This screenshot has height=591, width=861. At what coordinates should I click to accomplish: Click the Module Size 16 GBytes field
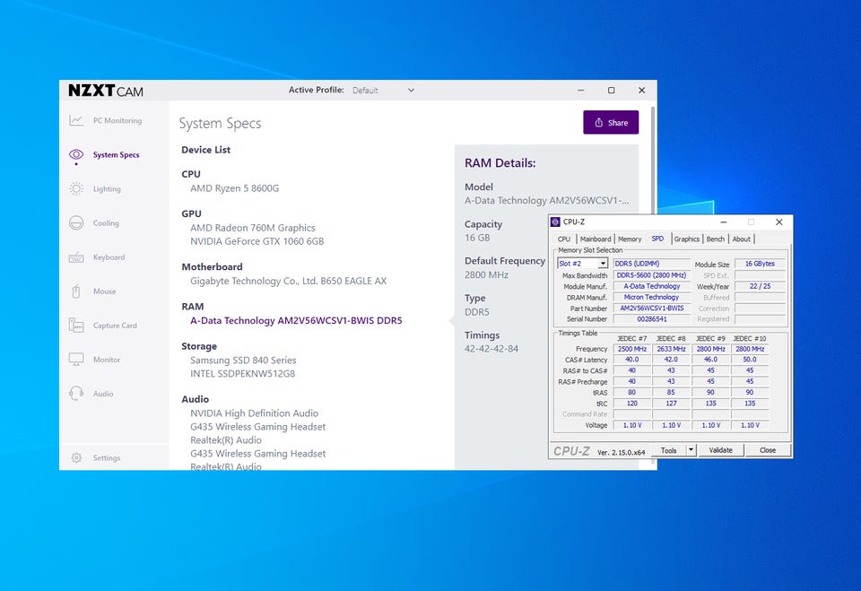coord(760,264)
